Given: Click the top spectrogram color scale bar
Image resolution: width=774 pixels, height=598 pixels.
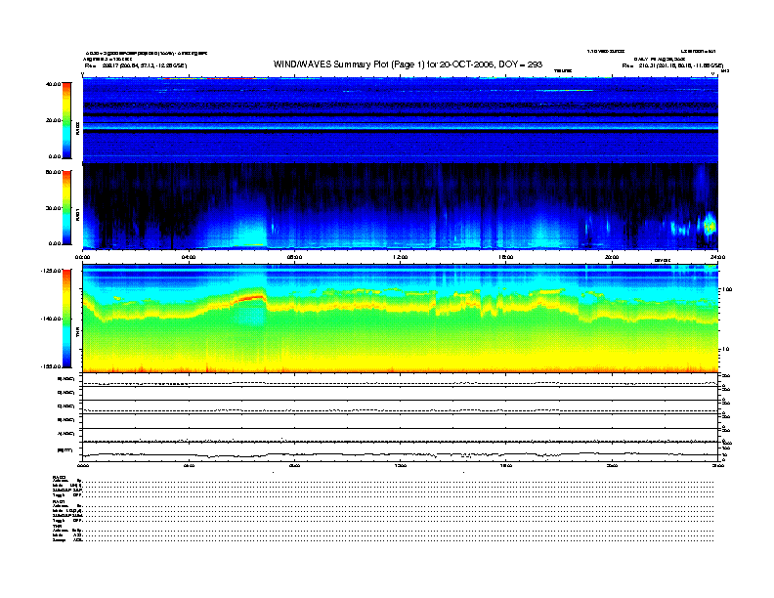Looking at the screenshot, I should click(x=66, y=120).
